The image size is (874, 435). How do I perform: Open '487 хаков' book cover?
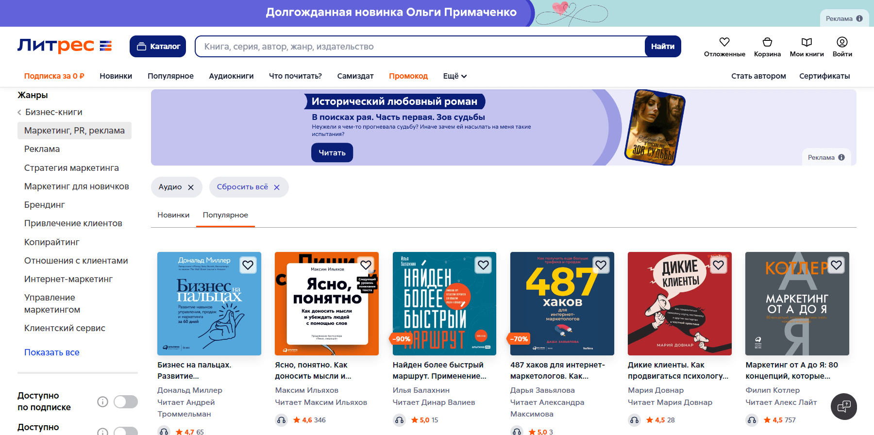(562, 303)
